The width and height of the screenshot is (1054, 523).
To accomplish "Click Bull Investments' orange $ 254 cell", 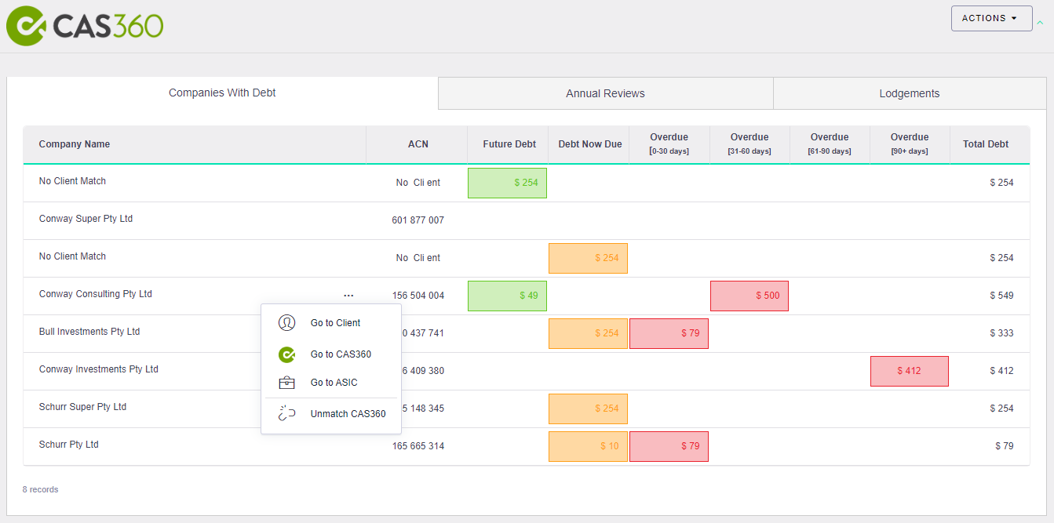I will [x=588, y=333].
